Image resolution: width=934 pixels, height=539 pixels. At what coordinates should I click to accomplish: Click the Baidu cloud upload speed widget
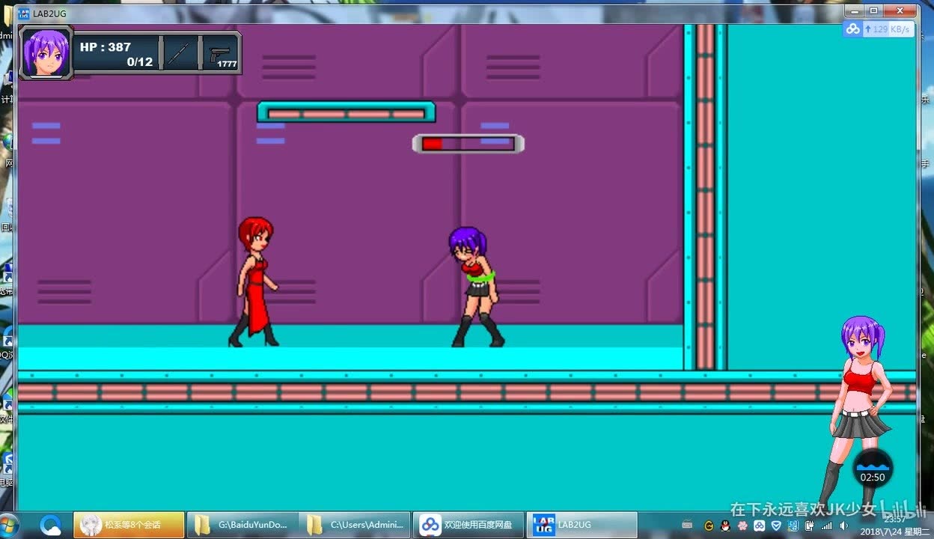click(x=878, y=29)
